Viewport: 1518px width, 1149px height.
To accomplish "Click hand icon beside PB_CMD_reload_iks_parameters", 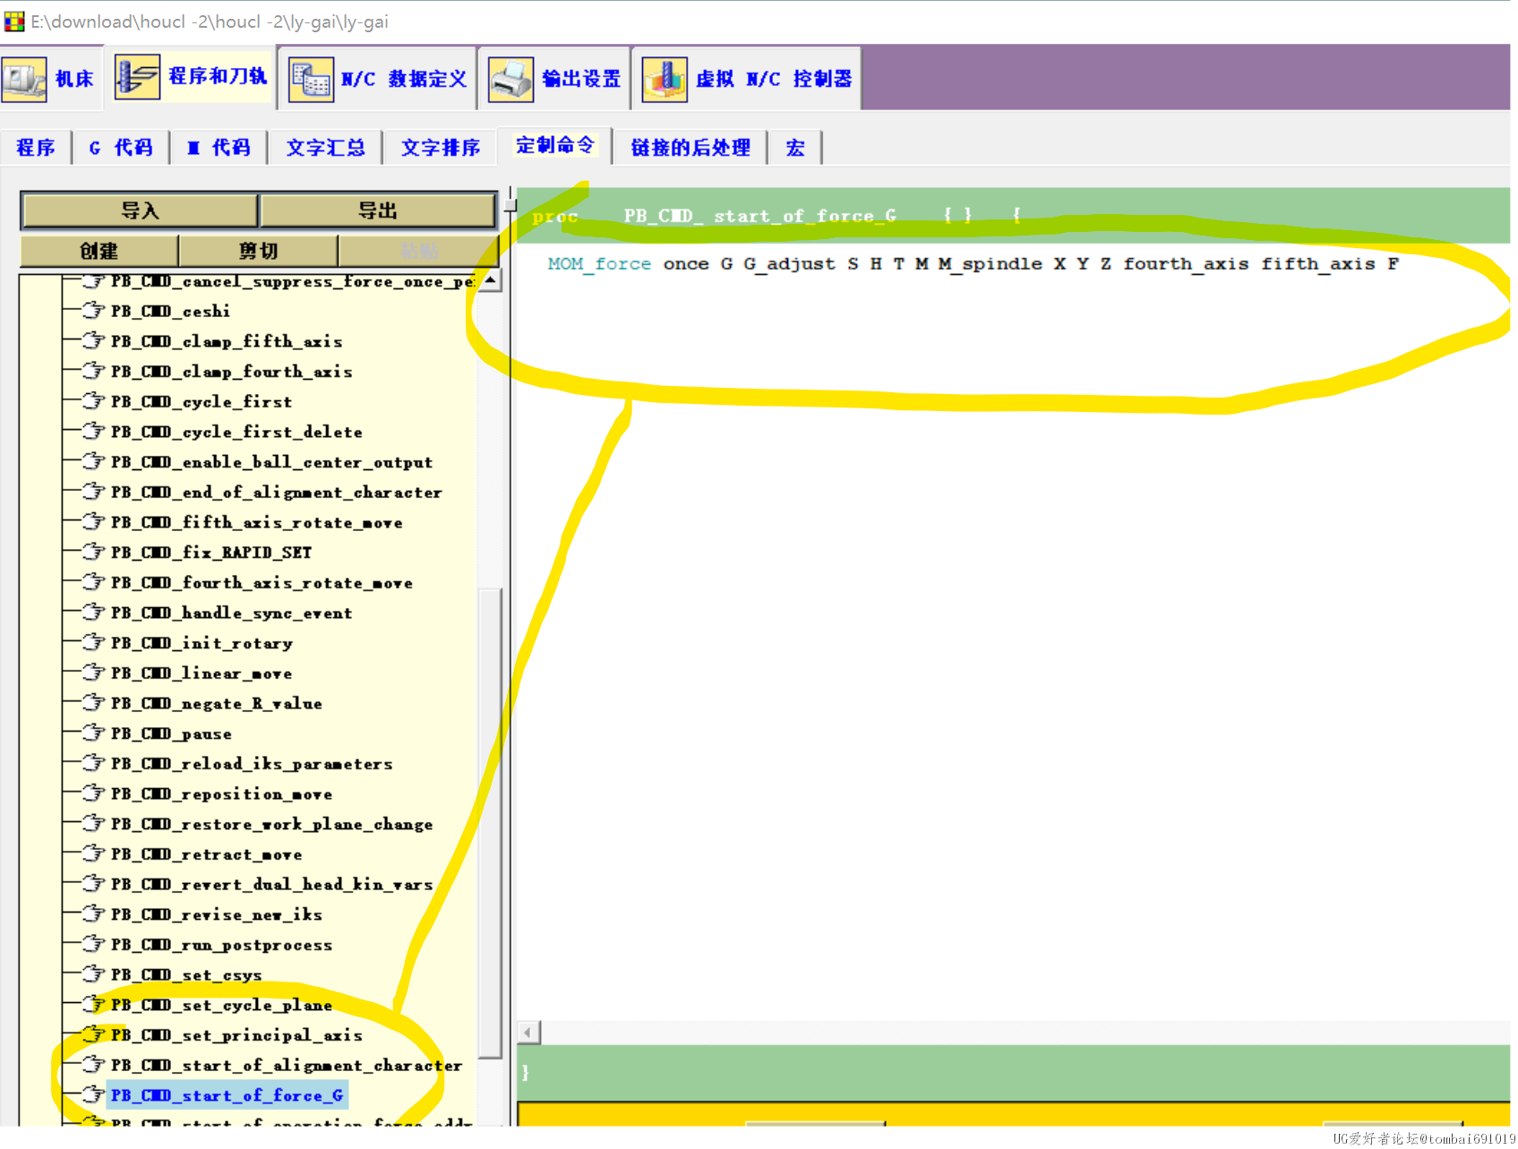I will tap(93, 763).
